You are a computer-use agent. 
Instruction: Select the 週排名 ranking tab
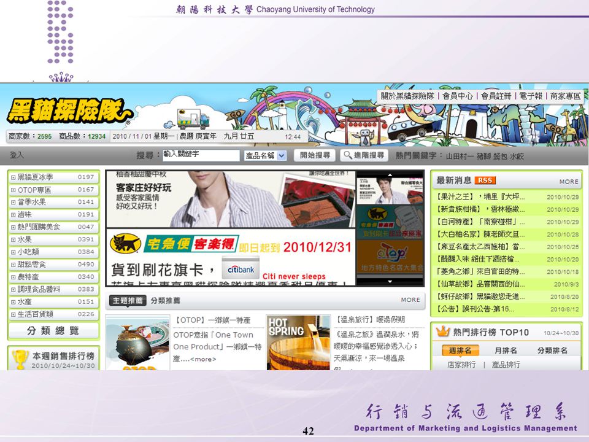coord(460,351)
